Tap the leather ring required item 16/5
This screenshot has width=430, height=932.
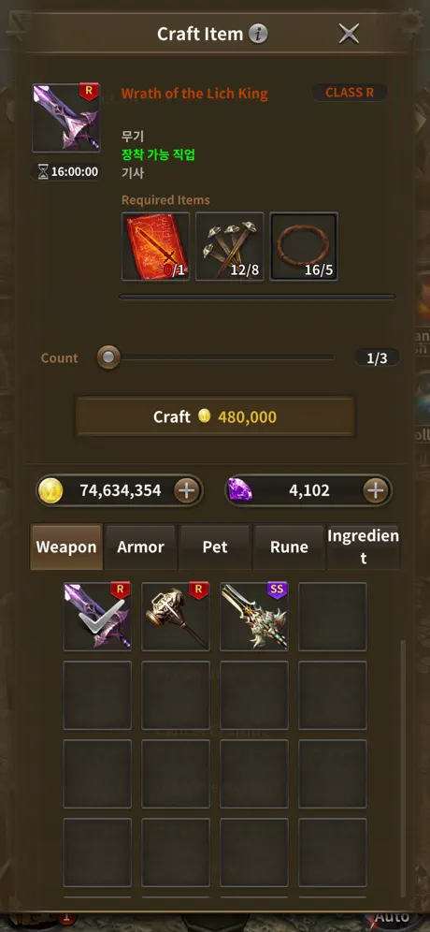coord(304,246)
